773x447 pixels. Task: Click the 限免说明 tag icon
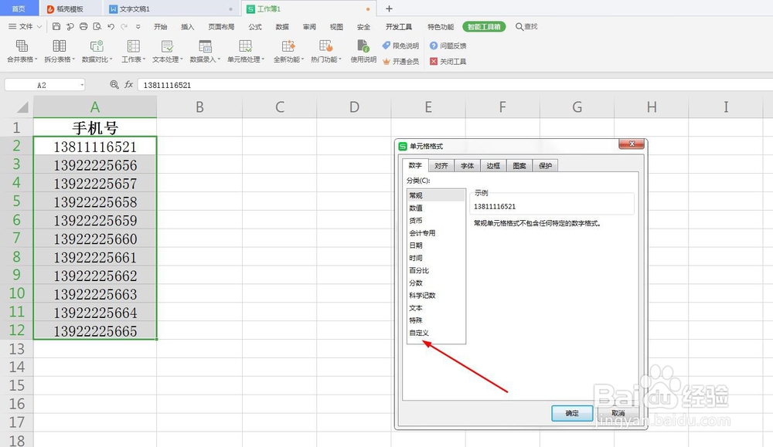(386, 46)
